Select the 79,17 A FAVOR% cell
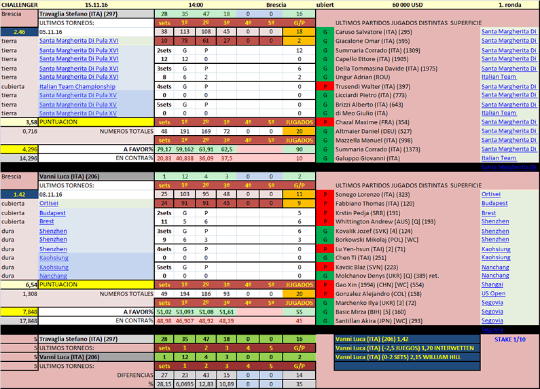The height and width of the screenshot is (389, 540). click(x=164, y=149)
